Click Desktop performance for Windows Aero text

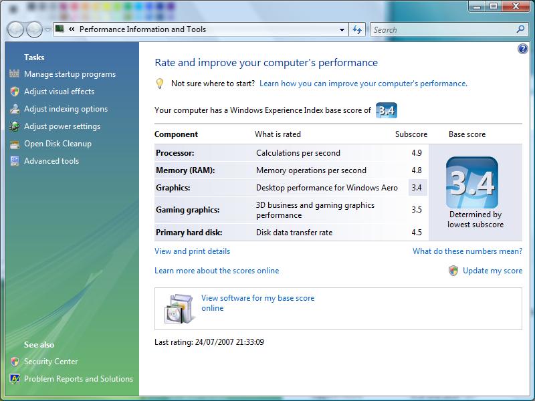click(327, 188)
